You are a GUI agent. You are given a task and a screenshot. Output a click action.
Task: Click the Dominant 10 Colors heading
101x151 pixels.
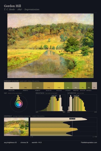11,81
